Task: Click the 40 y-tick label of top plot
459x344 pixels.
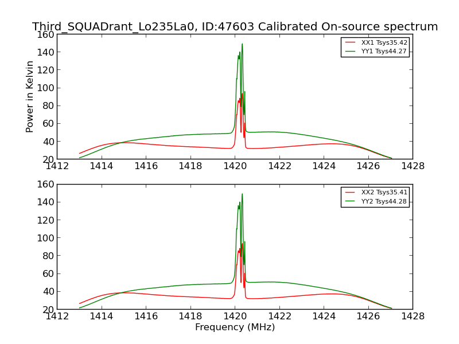Action: tap(48, 142)
